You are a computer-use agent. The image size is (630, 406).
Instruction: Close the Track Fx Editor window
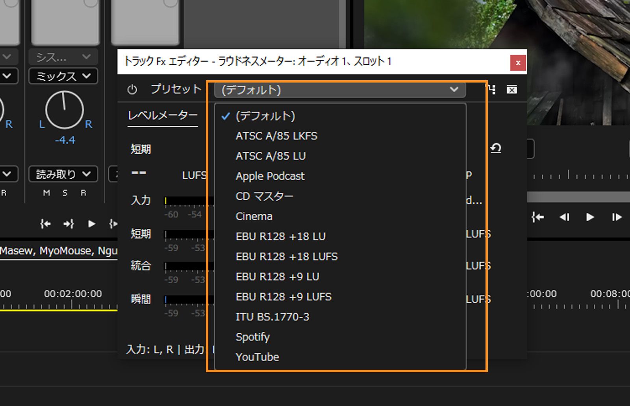[518, 63]
